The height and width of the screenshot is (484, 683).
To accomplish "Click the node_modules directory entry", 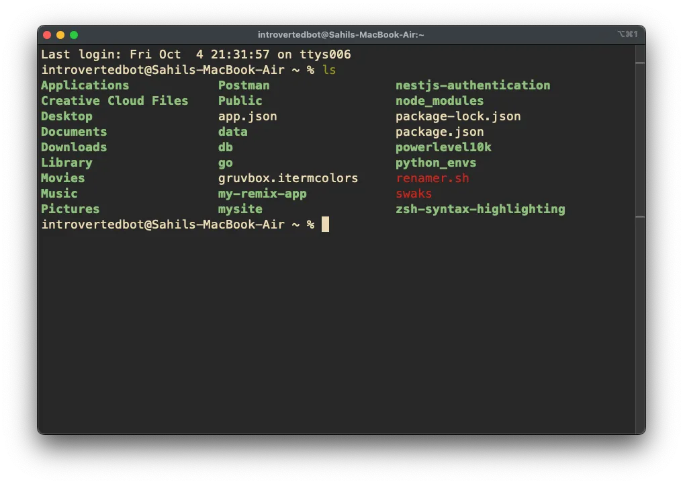I will pos(439,101).
